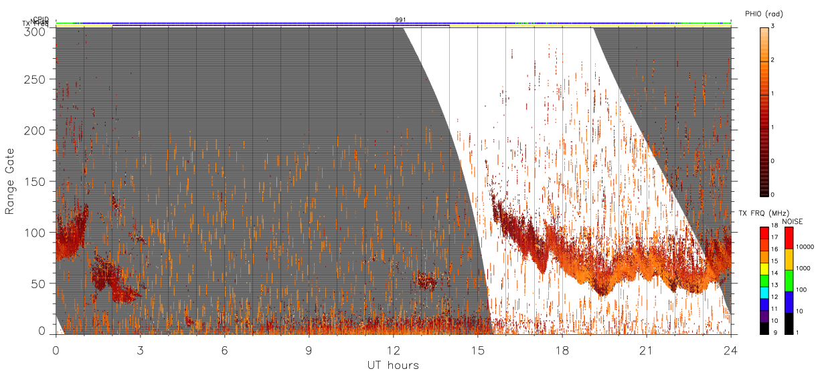
Task: Click the PHI0 gradient colorbar
Action: [764, 111]
